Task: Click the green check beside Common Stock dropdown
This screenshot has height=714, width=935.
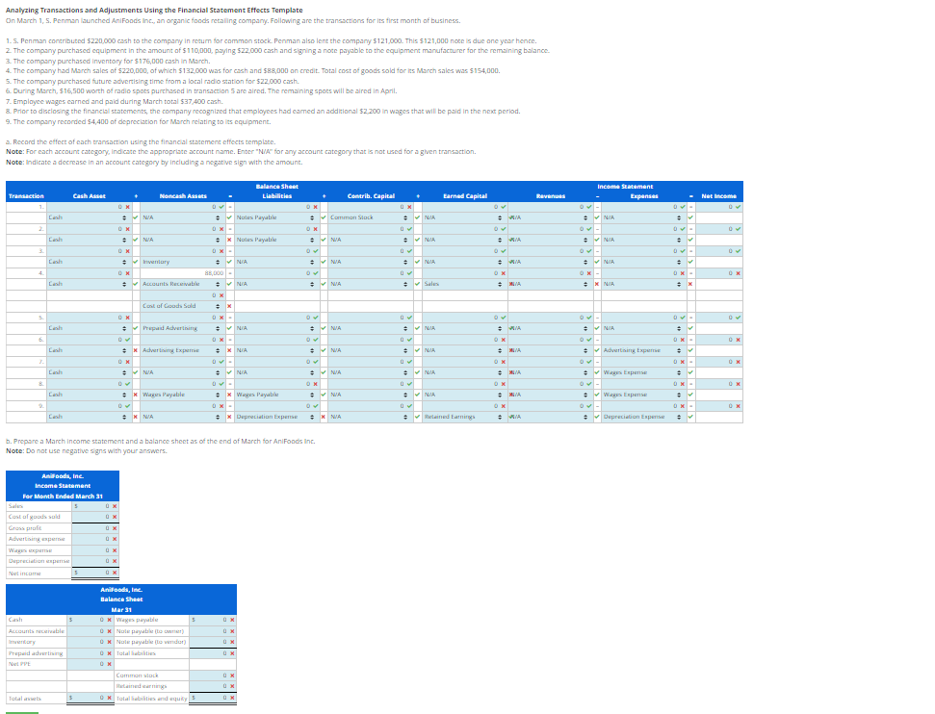Action: pyautogui.click(x=416, y=217)
